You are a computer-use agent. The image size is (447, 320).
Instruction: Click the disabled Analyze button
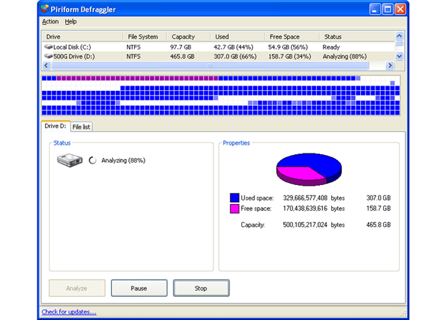77,288
